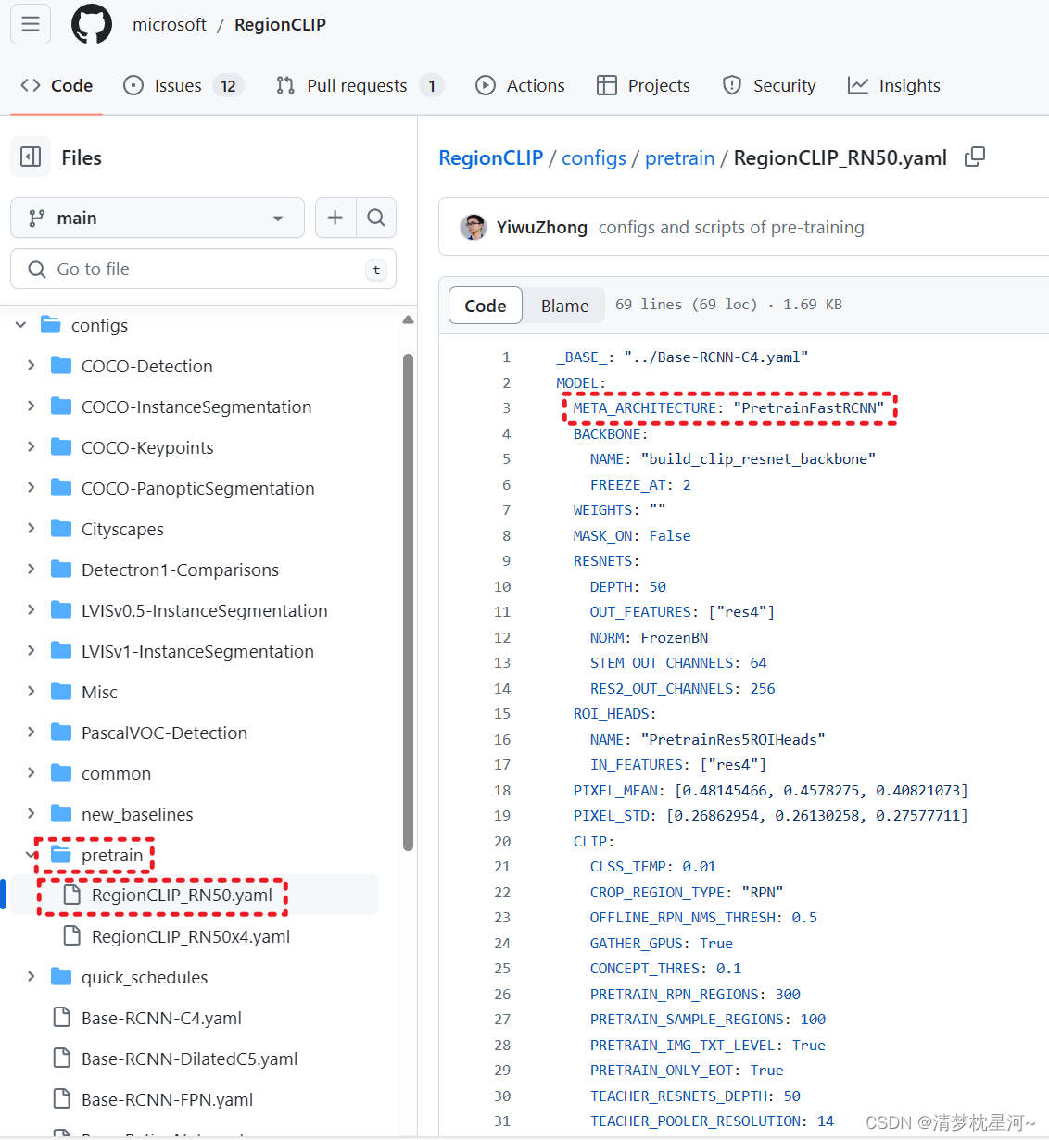The width and height of the screenshot is (1049, 1140).
Task: Open the common folder icon
Action: (61, 773)
